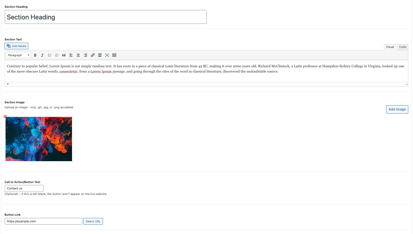Click the Button Link URL field
Viewport: 413px width, 234px height.
[43, 221]
